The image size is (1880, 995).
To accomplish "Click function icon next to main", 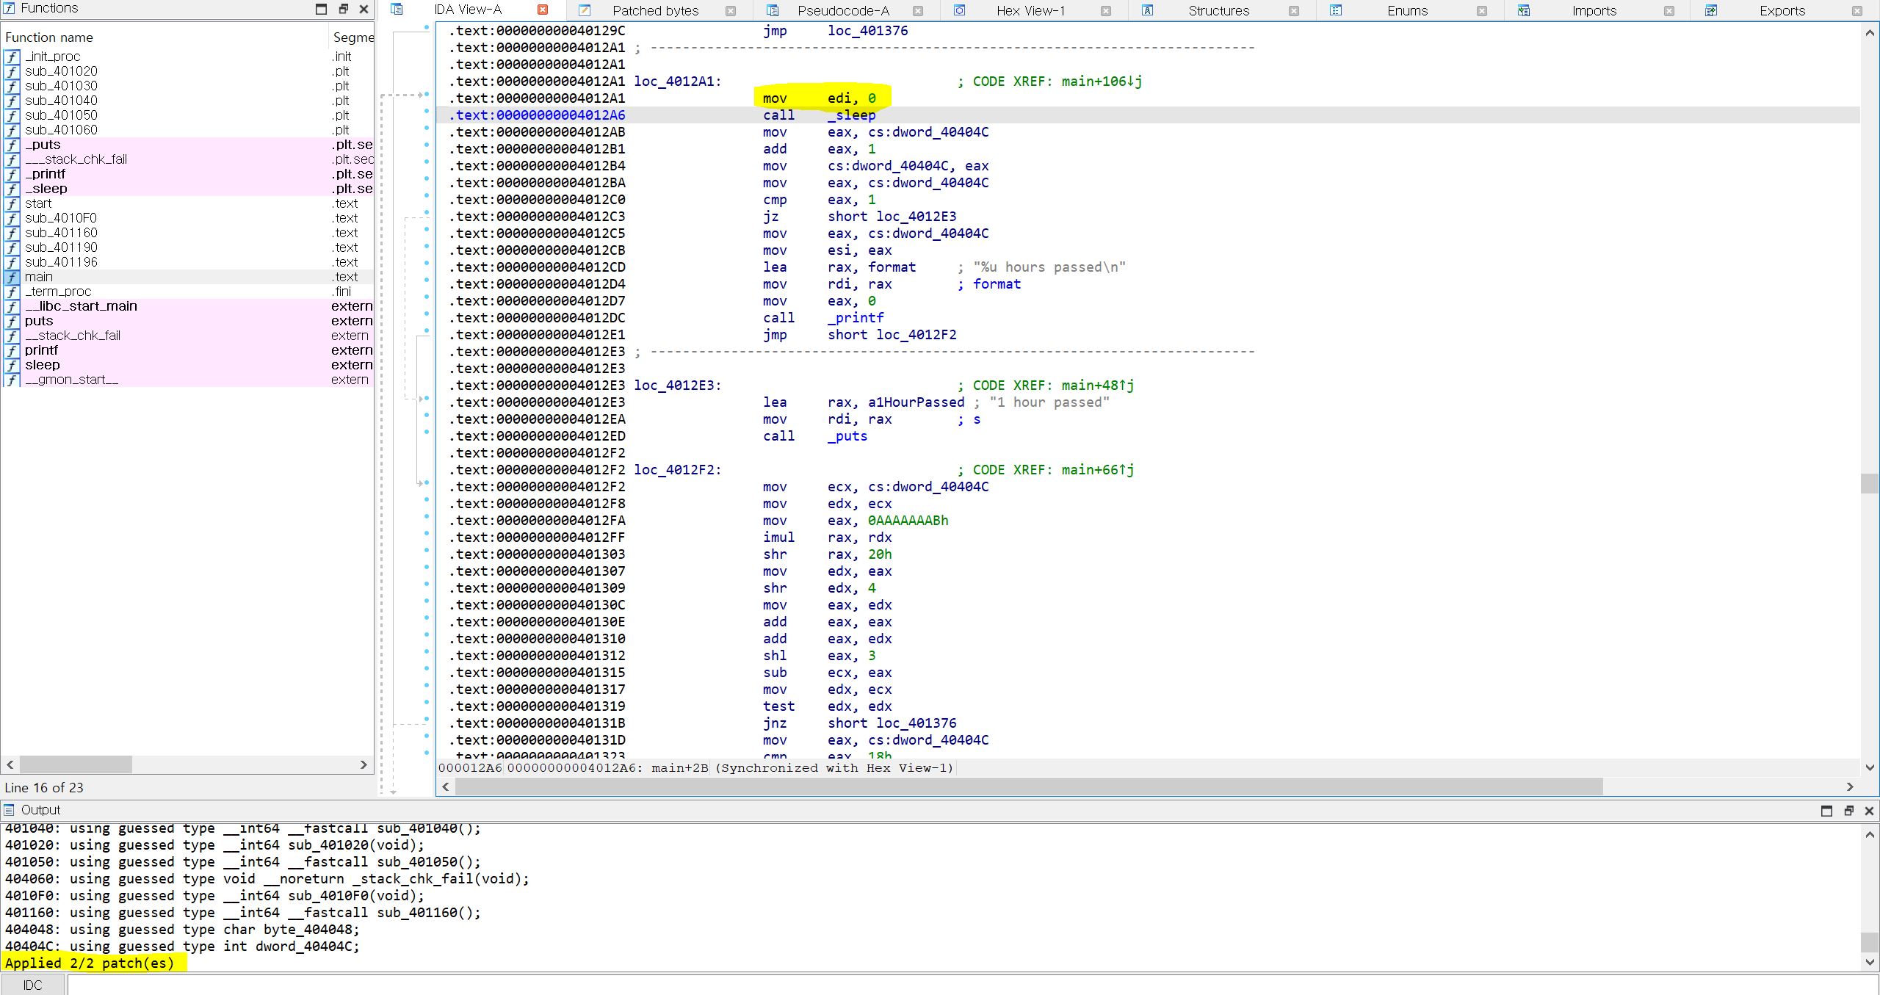I will pyautogui.click(x=12, y=277).
